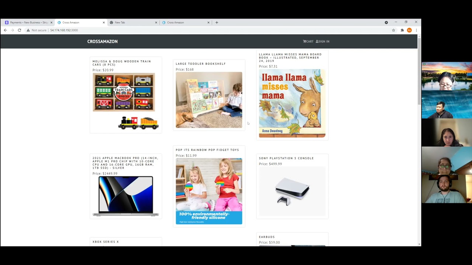Click the scrollbar down arrow

click(419, 244)
